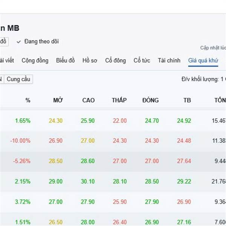
Task: Click the % column header
Action: [x=27, y=100]
